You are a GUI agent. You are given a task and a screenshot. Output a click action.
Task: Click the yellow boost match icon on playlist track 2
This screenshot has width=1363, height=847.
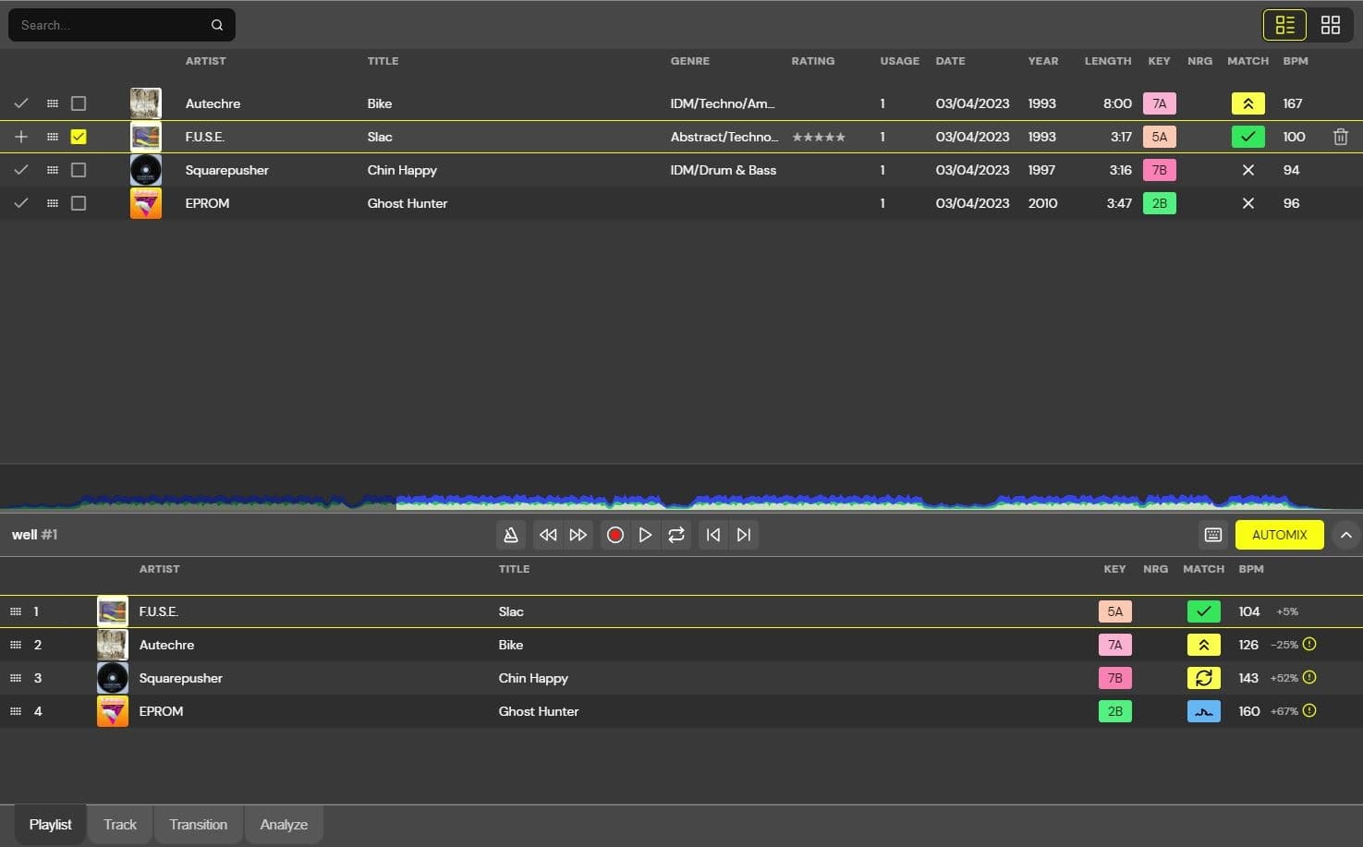(x=1203, y=645)
